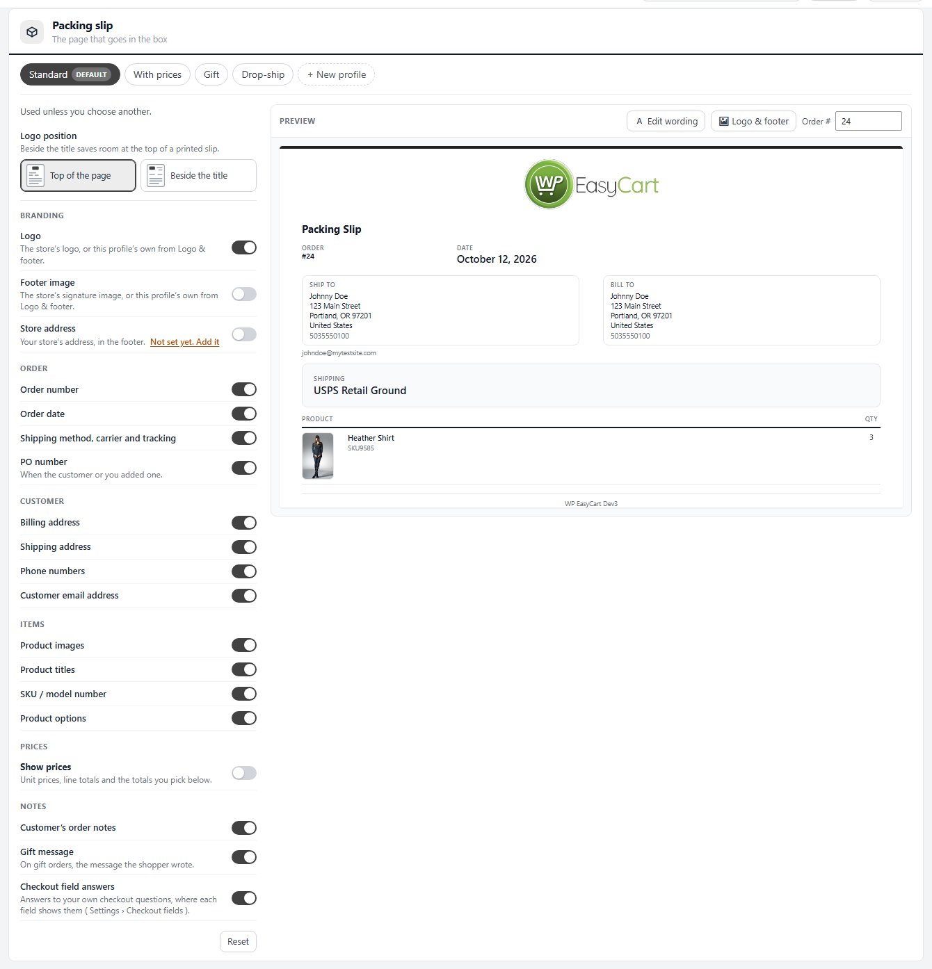Click the 'SHIP TO' label in preview
Screen dimensions: 932x969
(322, 285)
